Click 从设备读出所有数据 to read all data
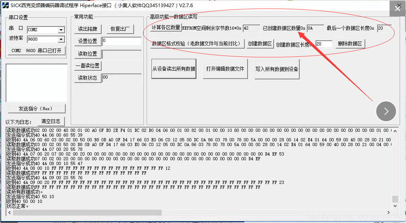Screen dimensions: 406x223 (174, 69)
